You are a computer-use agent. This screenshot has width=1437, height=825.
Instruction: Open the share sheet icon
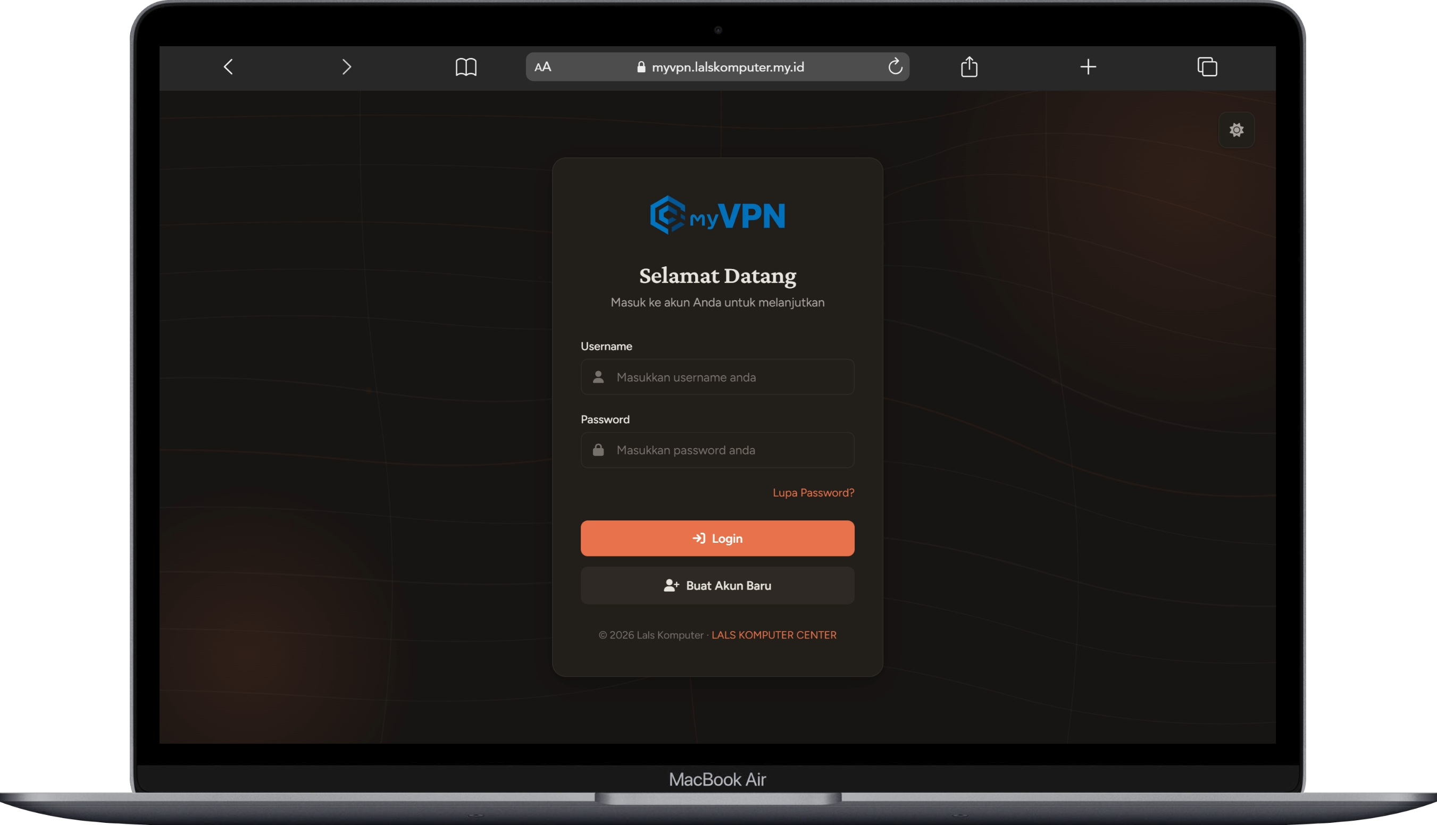[x=970, y=66]
